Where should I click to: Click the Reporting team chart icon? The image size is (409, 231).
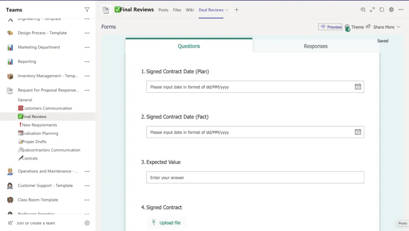[x=10, y=62]
